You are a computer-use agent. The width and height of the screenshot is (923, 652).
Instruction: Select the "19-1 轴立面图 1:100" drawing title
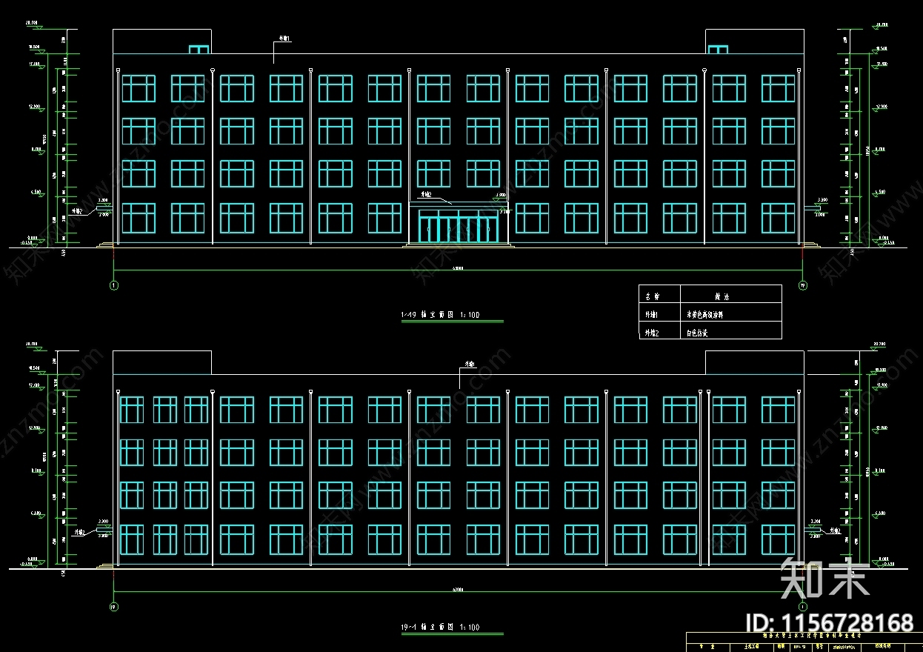[x=440, y=628]
